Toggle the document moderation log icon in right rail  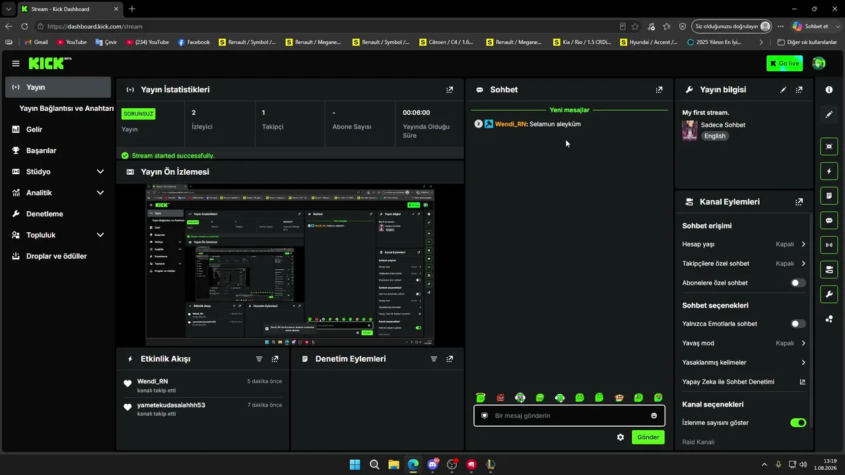(829, 196)
